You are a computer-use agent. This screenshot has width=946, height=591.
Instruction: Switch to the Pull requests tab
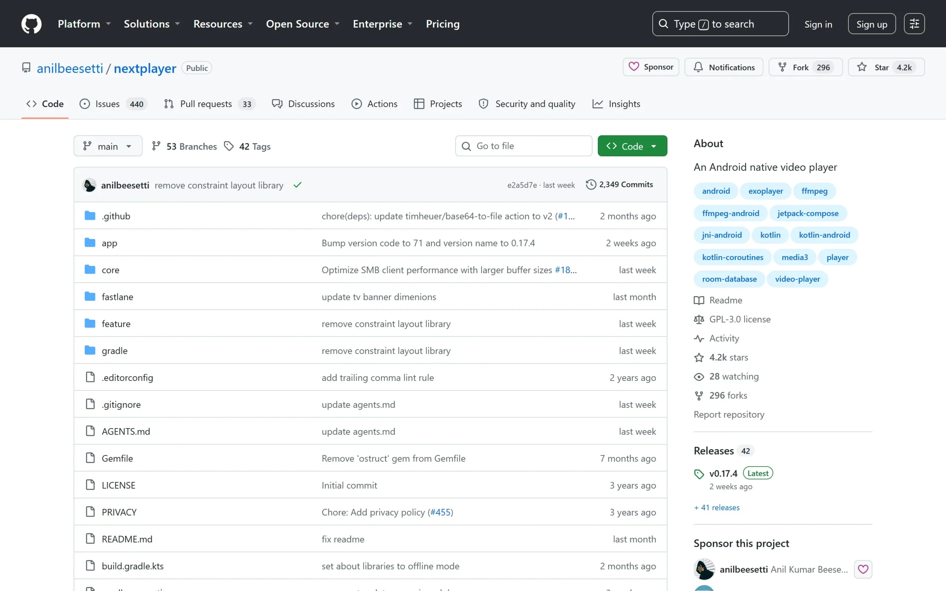pos(210,104)
